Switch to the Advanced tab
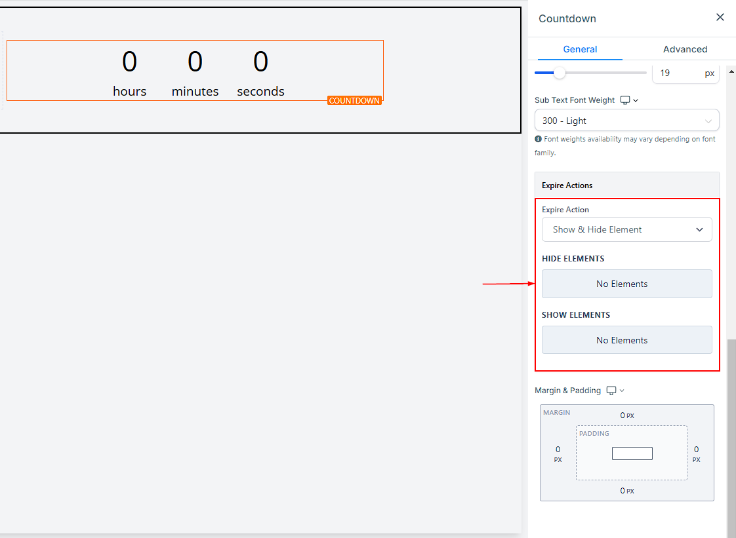The width and height of the screenshot is (736, 538). 685,49
